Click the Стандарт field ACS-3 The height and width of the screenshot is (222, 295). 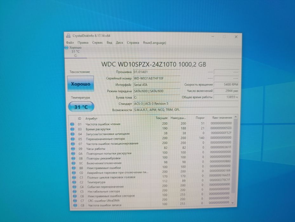click(x=186, y=104)
